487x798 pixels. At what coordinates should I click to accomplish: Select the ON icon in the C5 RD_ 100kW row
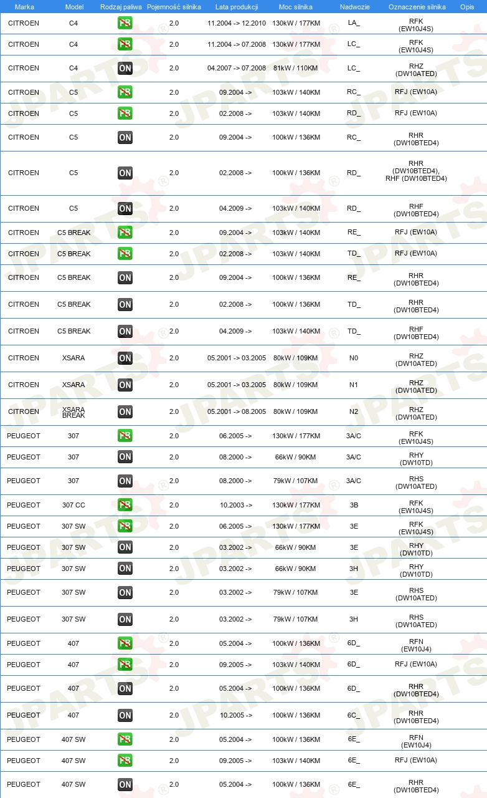point(125,173)
